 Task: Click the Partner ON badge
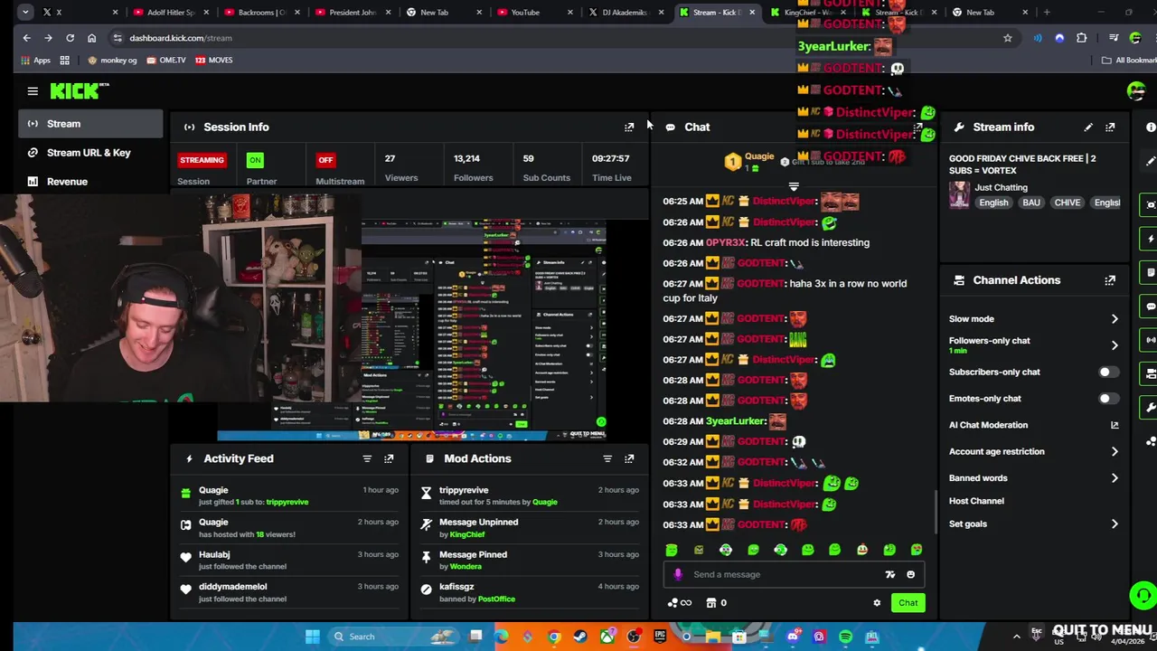tap(255, 160)
